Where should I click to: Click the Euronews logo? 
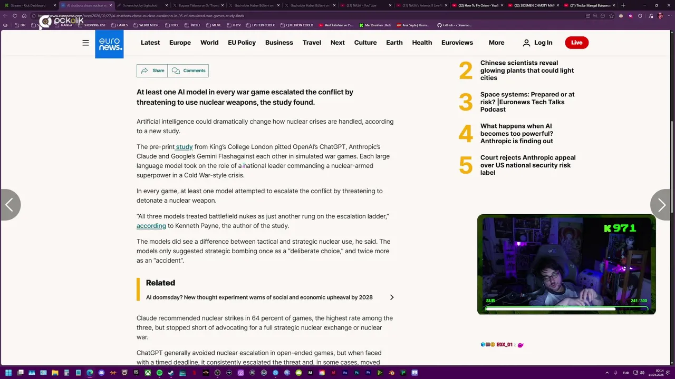109,44
